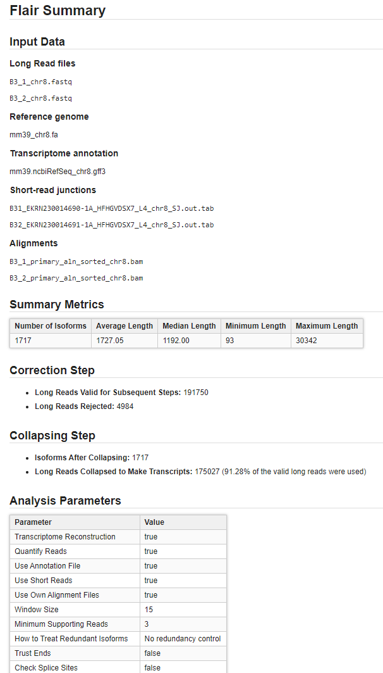Select the Maximum Length value 30342

point(307,341)
